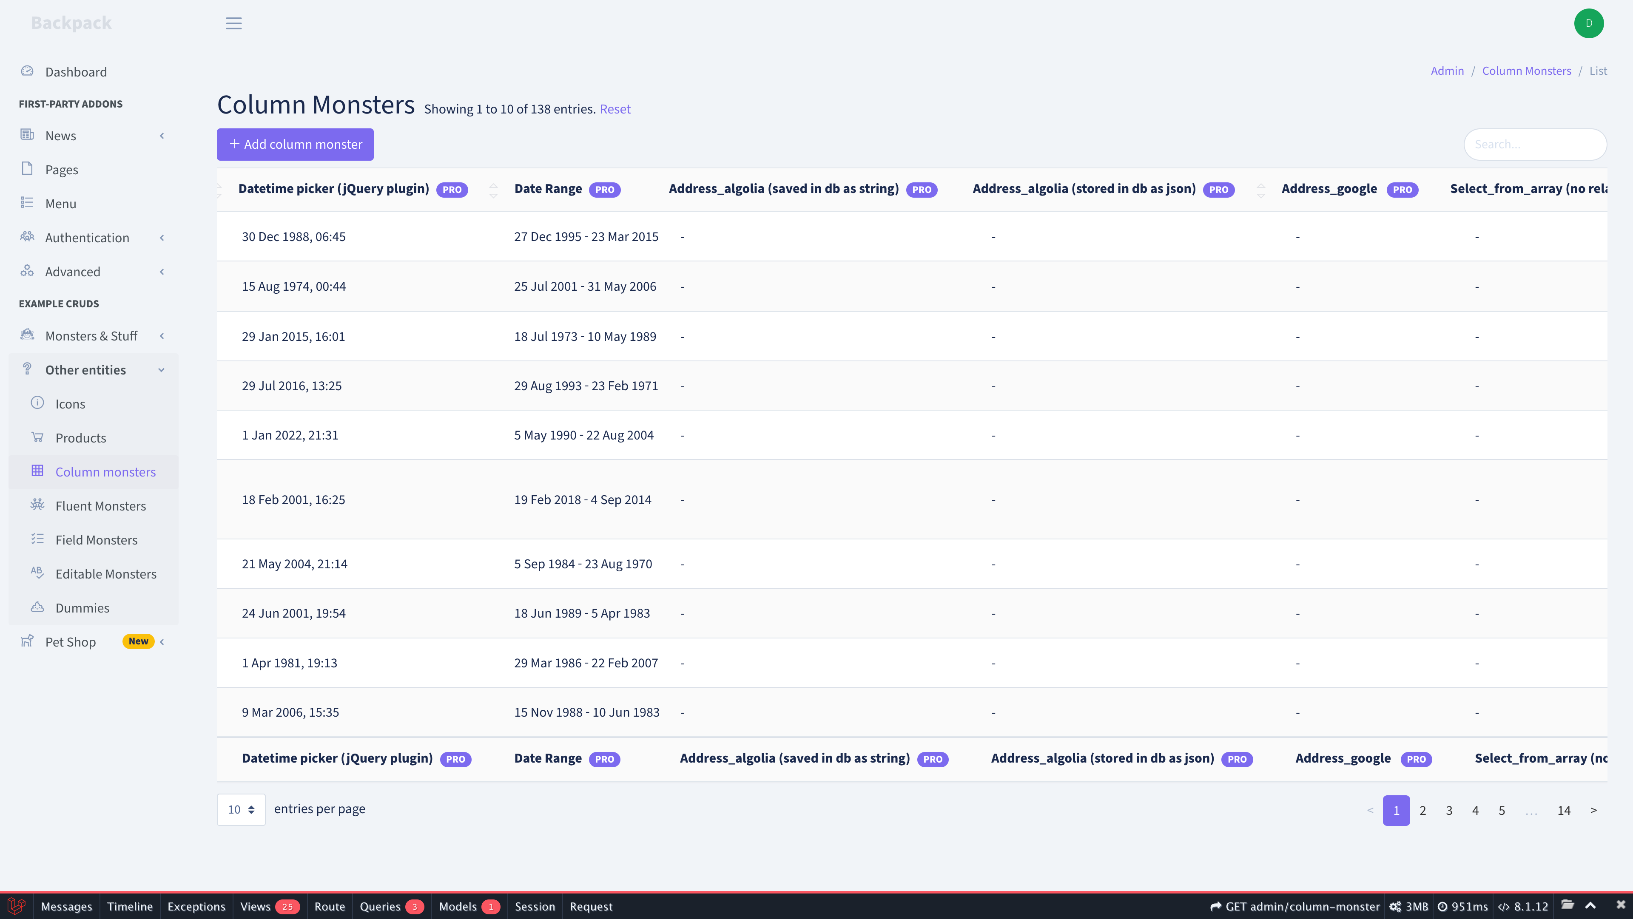Click the Column monsters grid icon
The height and width of the screenshot is (919, 1633).
pos(37,471)
